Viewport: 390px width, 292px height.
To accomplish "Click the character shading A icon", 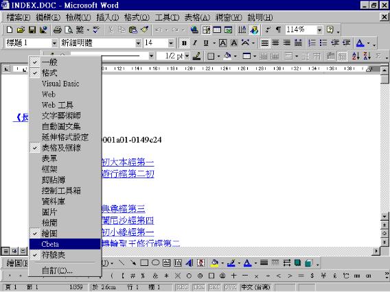I will point(234,43).
